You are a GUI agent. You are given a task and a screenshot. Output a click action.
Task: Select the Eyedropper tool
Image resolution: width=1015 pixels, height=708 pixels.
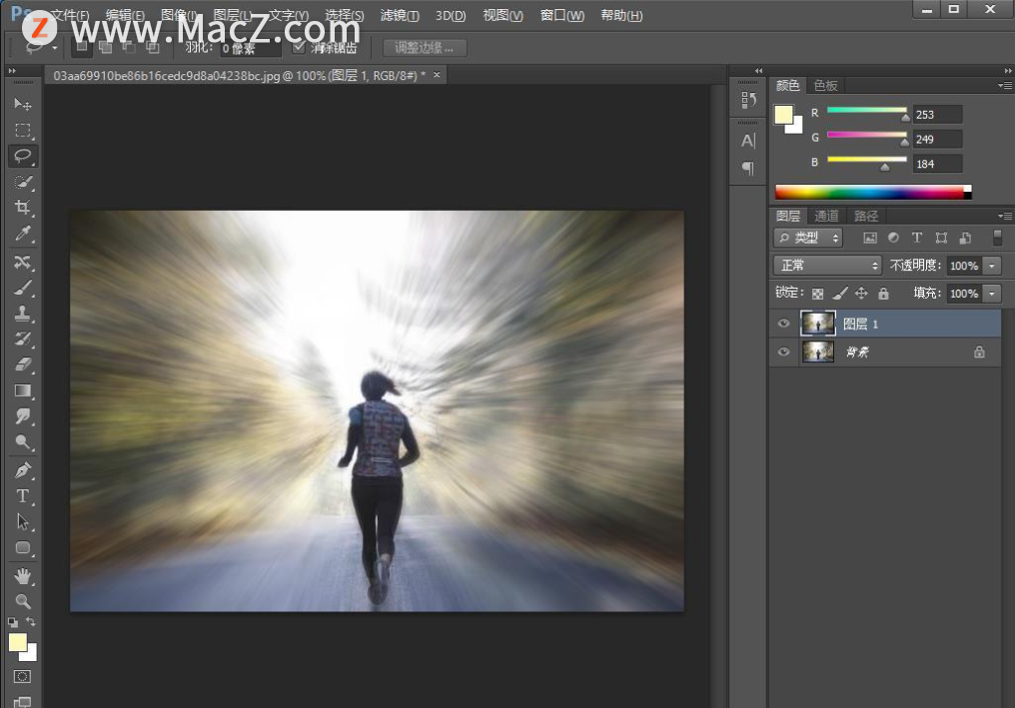tap(23, 234)
